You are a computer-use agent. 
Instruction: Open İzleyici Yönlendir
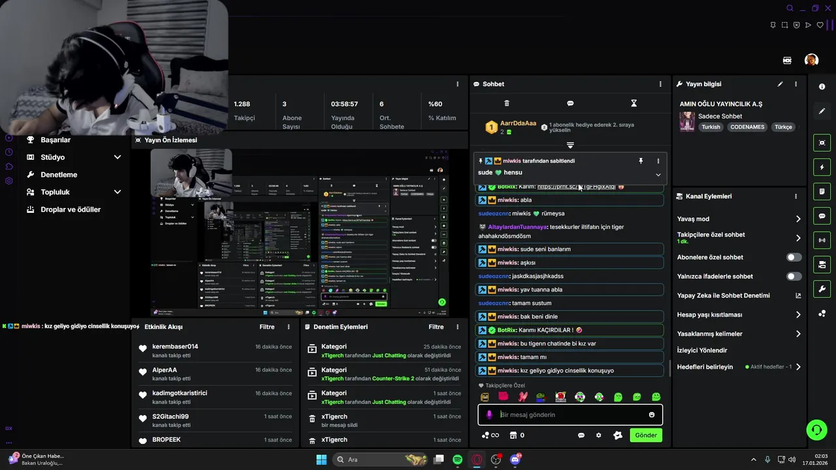(702, 351)
